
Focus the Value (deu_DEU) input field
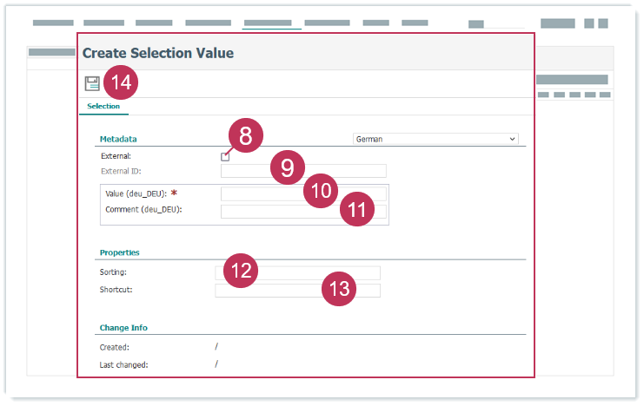click(x=261, y=193)
